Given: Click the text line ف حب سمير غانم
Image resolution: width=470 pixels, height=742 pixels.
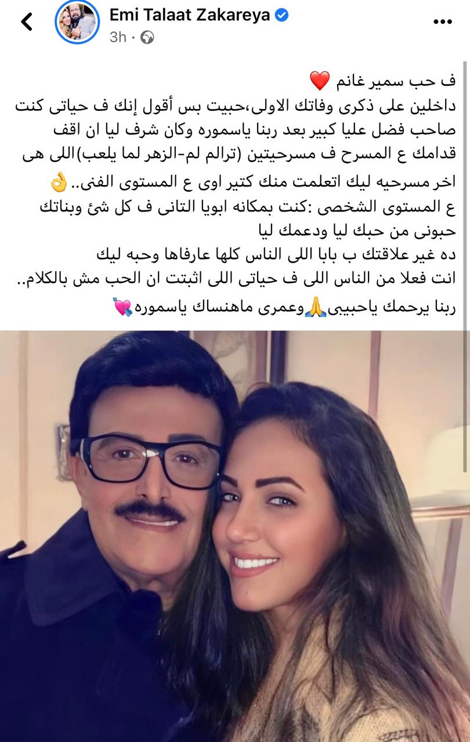Looking at the screenshot, I should click(383, 82).
